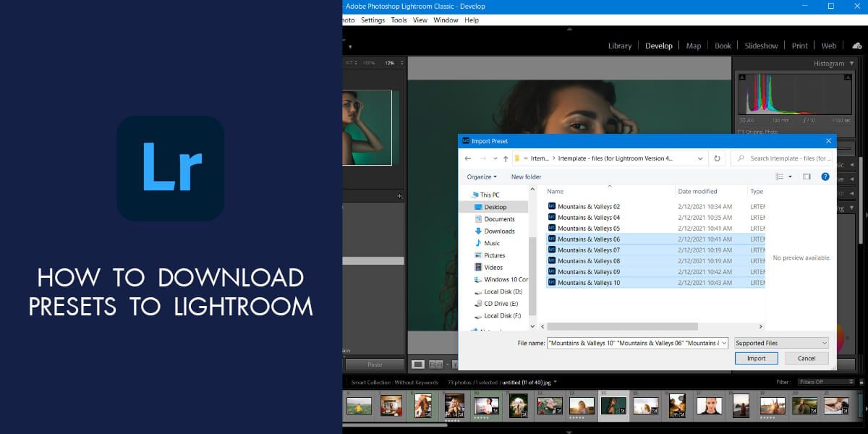Open the Help menu
The height and width of the screenshot is (434, 868).
(x=472, y=20)
